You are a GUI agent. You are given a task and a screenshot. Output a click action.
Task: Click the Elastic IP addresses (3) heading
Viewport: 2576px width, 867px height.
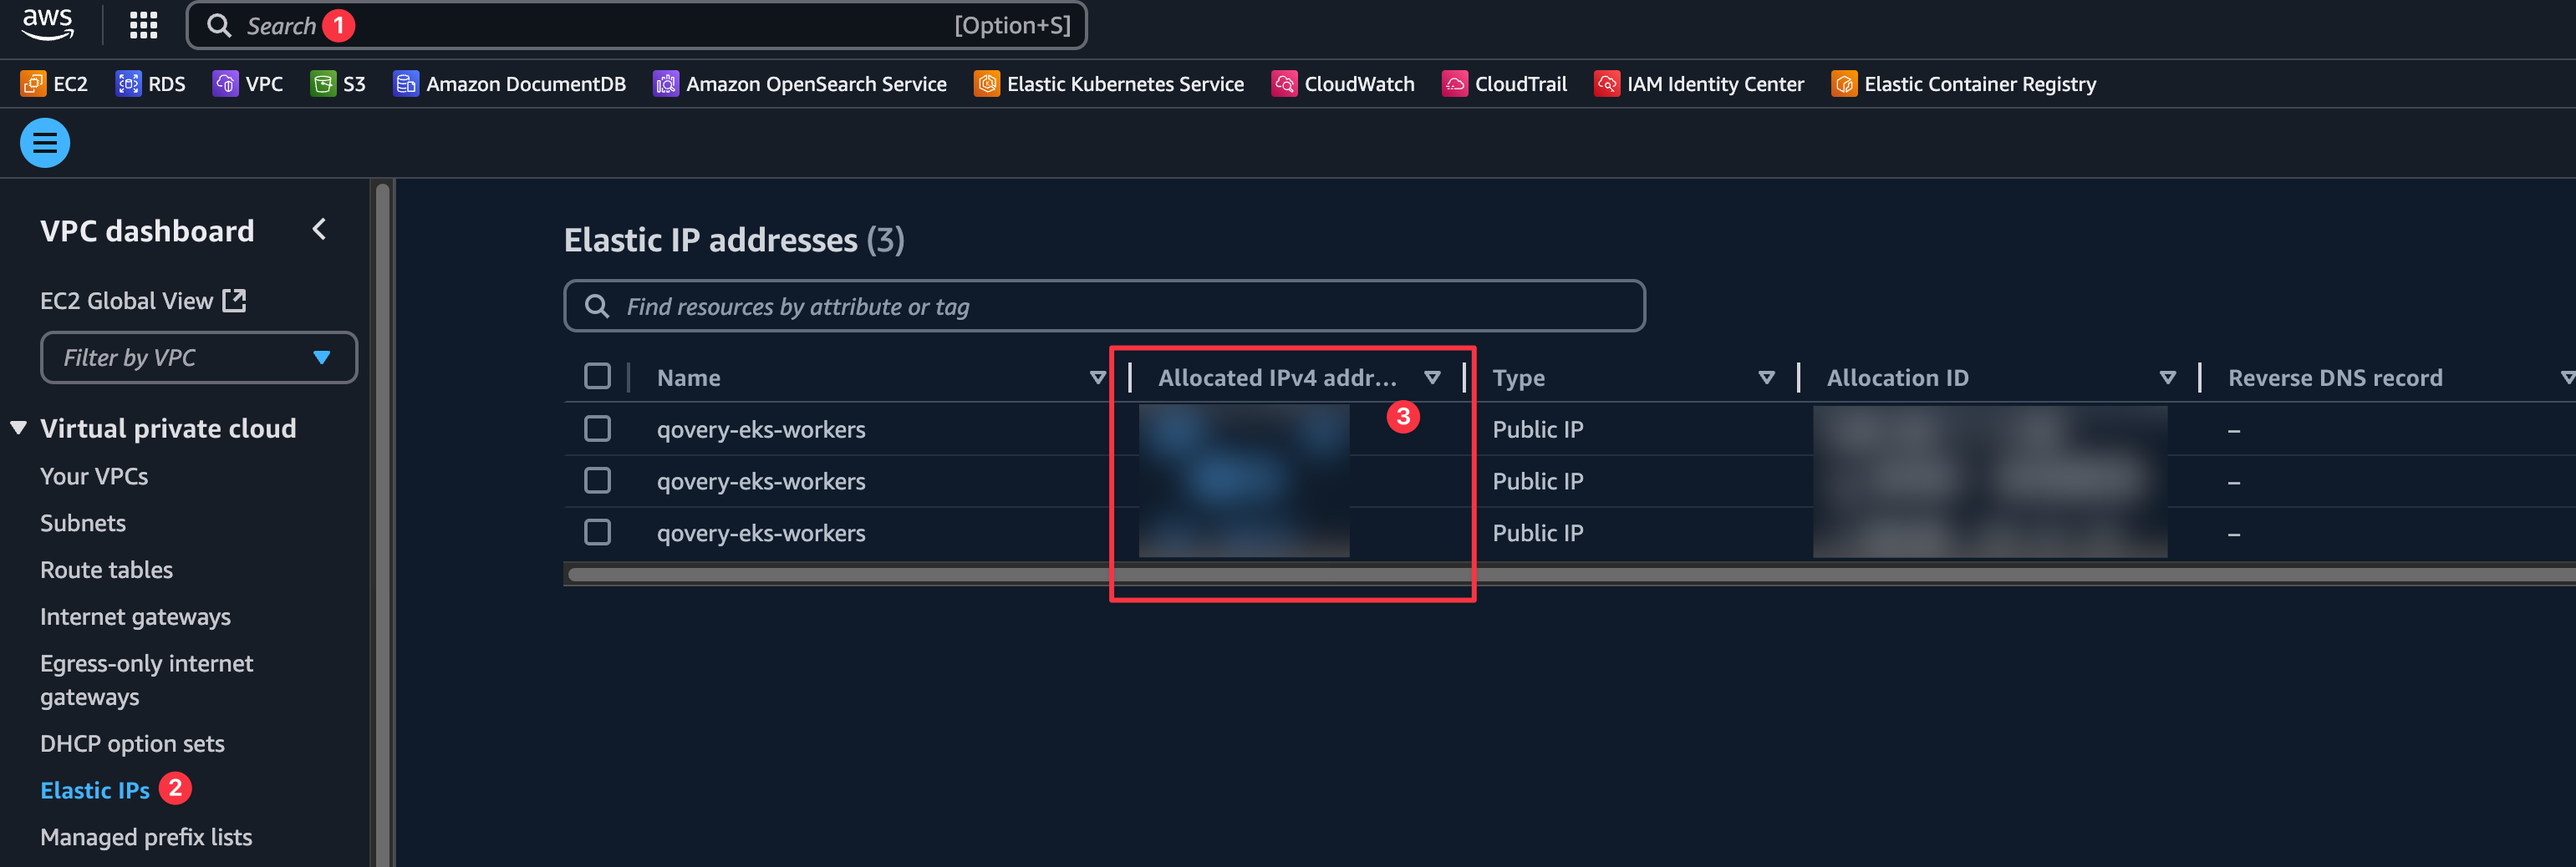click(x=734, y=240)
